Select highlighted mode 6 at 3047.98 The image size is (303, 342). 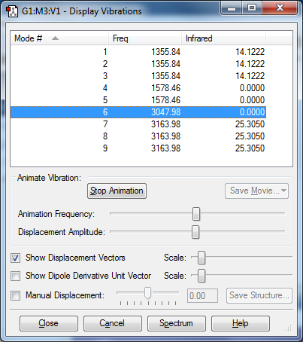tap(138, 112)
